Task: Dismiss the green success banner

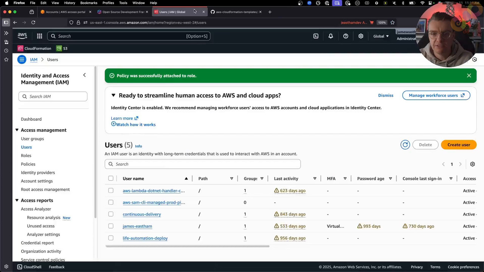Action: [469, 76]
